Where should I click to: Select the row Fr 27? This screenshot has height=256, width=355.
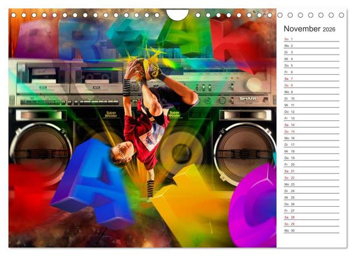312,210
